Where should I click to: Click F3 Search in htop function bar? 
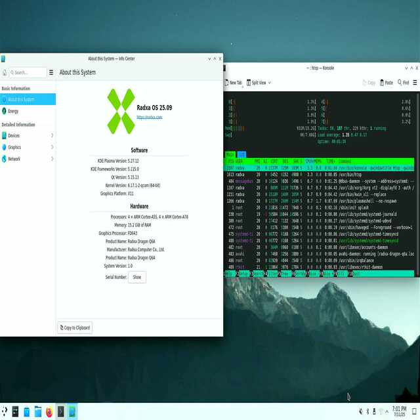pos(258,274)
